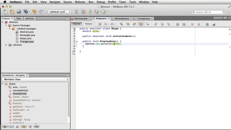Screen dimensions: 231x130
Task: Click the Uncomment editor toolbar icon
Action: point(214,24)
